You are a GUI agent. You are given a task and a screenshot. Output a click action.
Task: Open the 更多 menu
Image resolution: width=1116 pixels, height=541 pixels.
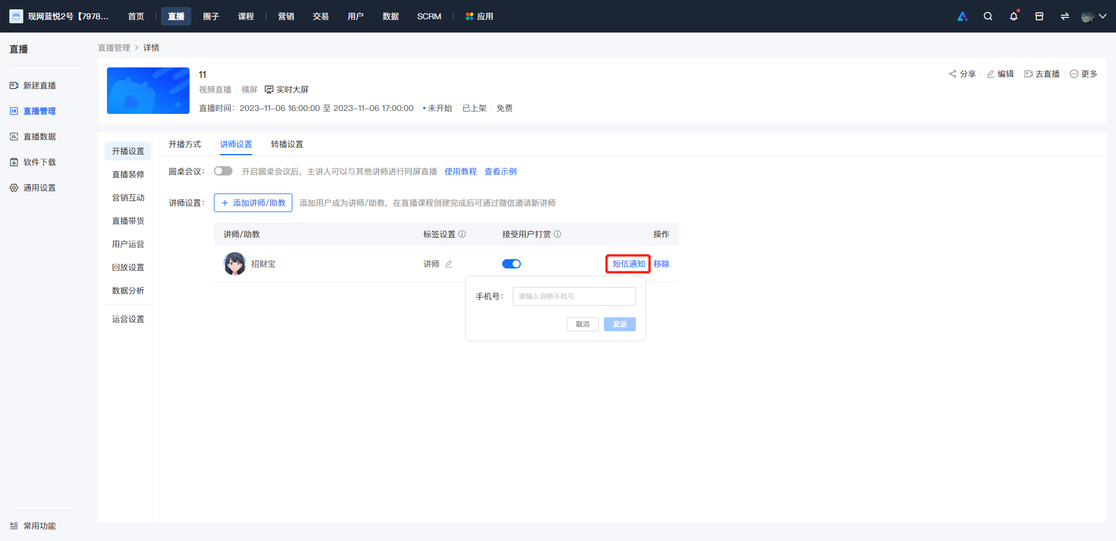(x=1083, y=74)
